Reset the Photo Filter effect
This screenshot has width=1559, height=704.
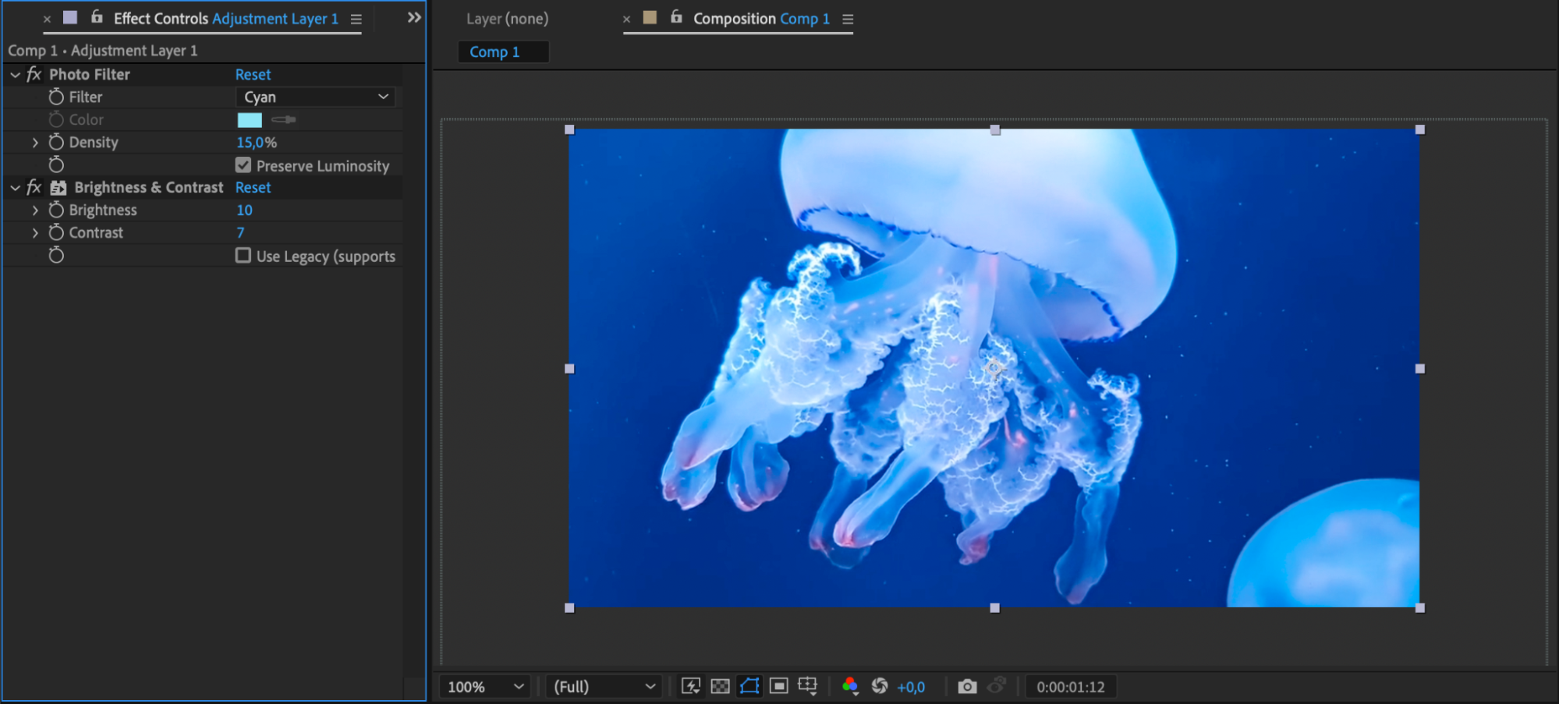click(x=253, y=74)
